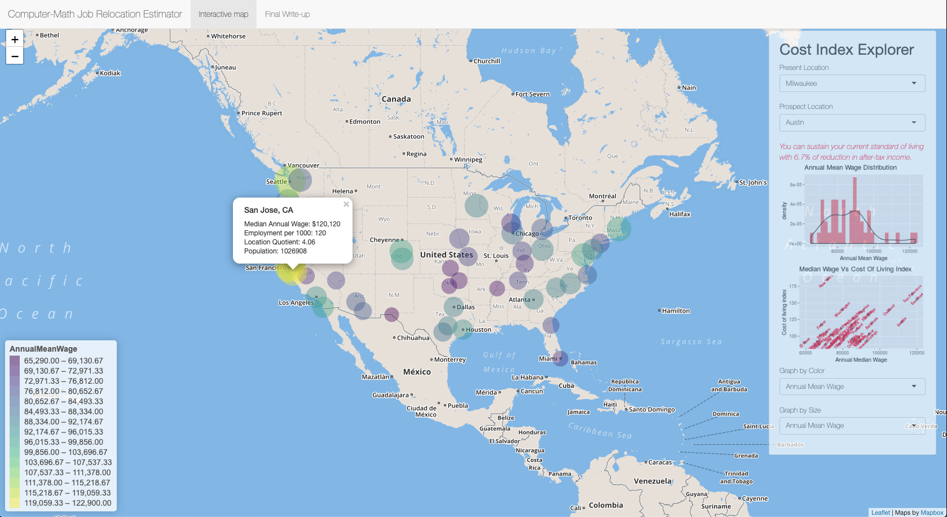
Task: Select the Atlanta city circle marker
Action: pyautogui.click(x=534, y=299)
